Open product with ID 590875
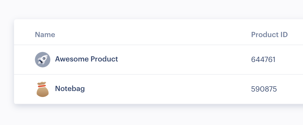The height and width of the screenshot is (125, 303). coord(264,89)
